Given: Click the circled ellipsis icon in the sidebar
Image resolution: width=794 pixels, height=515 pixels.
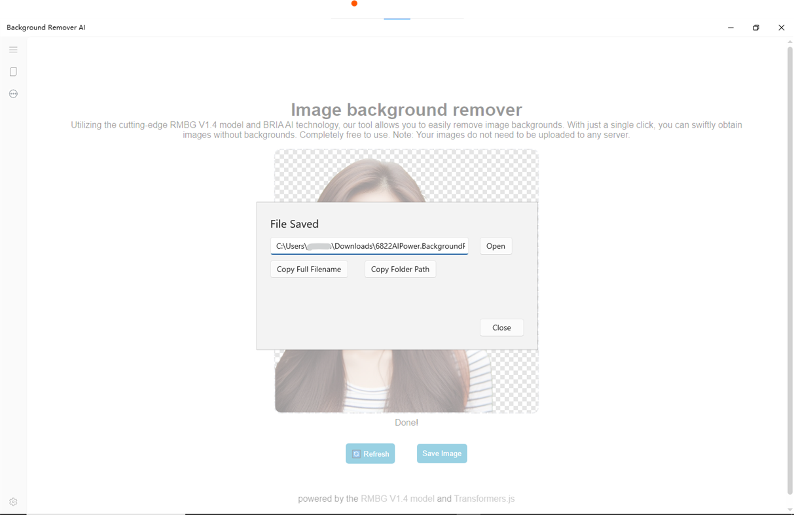Looking at the screenshot, I should tap(13, 94).
